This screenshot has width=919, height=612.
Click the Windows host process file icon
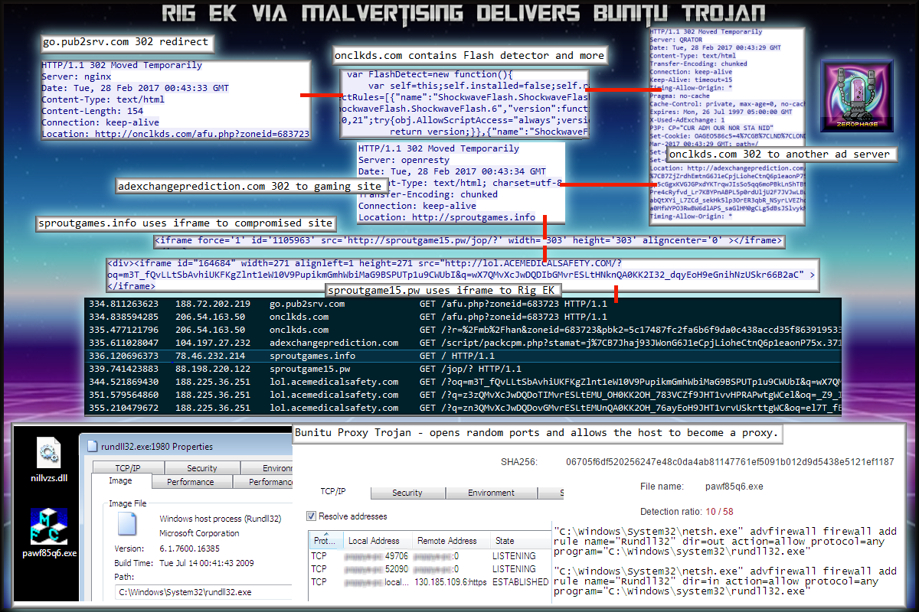pyautogui.click(x=127, y=525)
